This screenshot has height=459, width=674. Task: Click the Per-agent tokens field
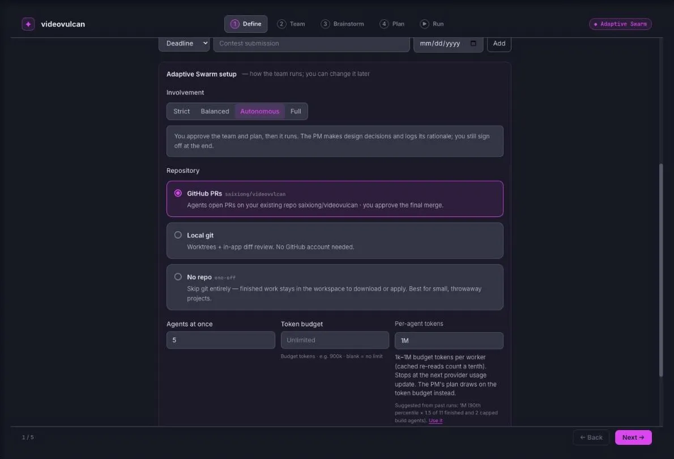[x=449, y=340]
